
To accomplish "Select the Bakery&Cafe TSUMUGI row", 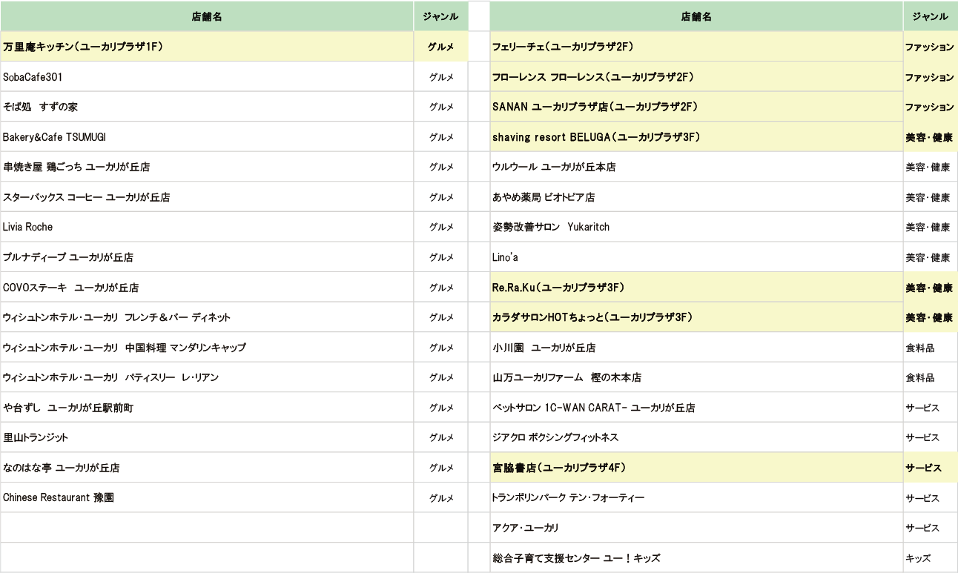I will pos(234,137).
